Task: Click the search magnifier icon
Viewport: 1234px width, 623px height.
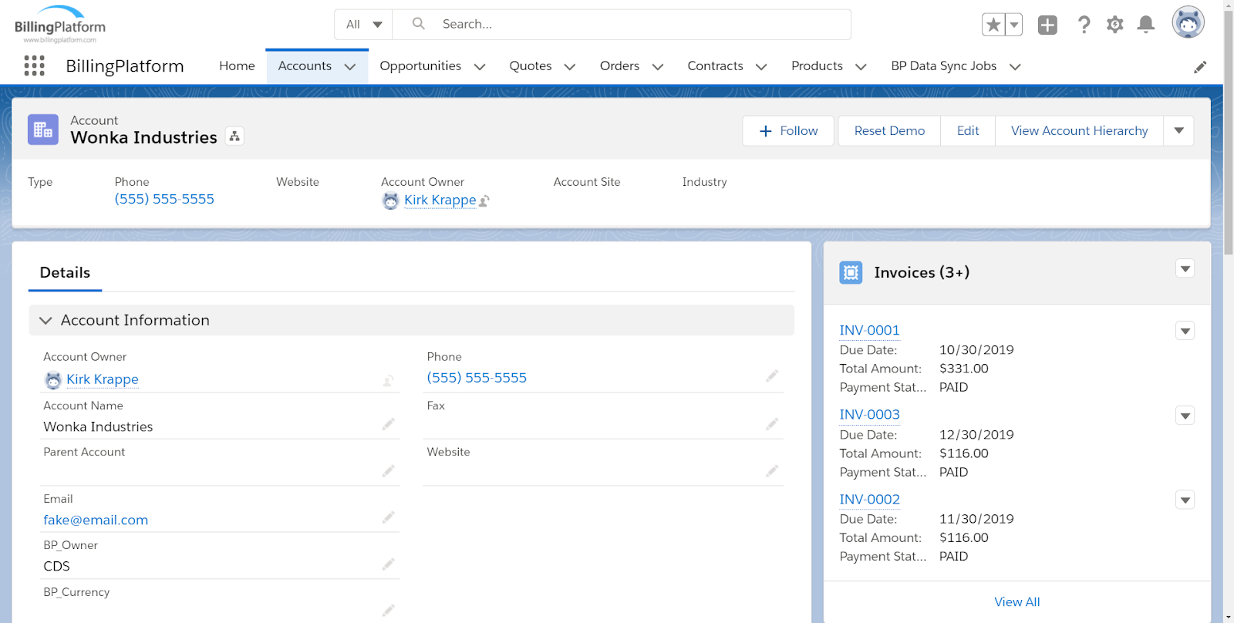Action: 418,24
